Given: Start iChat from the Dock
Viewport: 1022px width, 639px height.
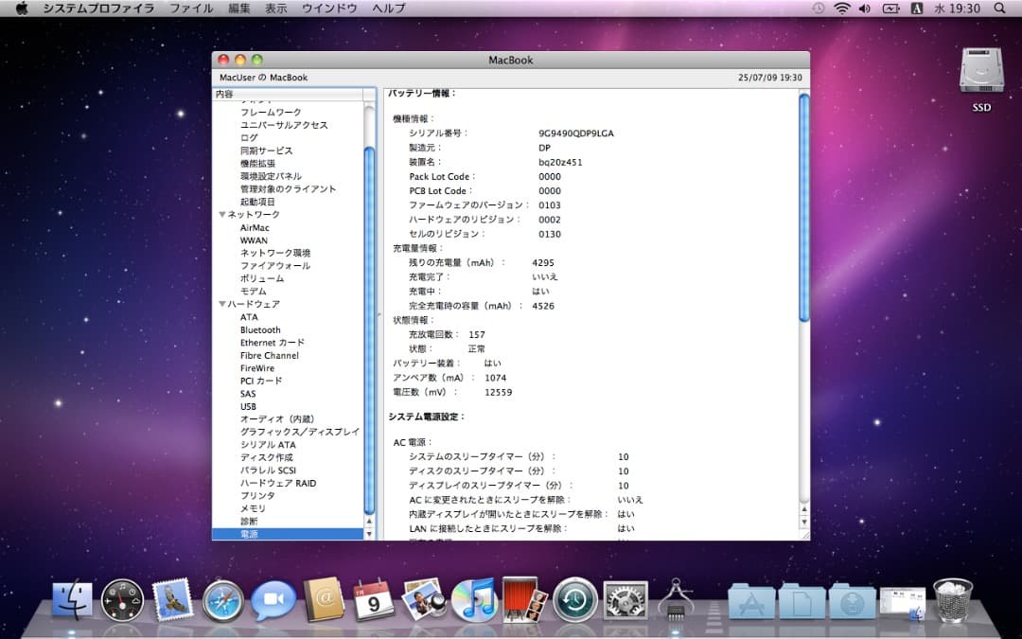Looking at the screenshot, I should (272, 598).
